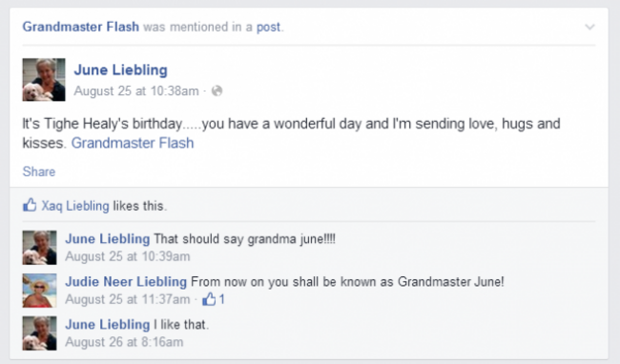Image resolution: width=620 pixels, height=364 pixels.
Task: Click the August 25 at 10:38am timestamp
Action: point(136,91)
